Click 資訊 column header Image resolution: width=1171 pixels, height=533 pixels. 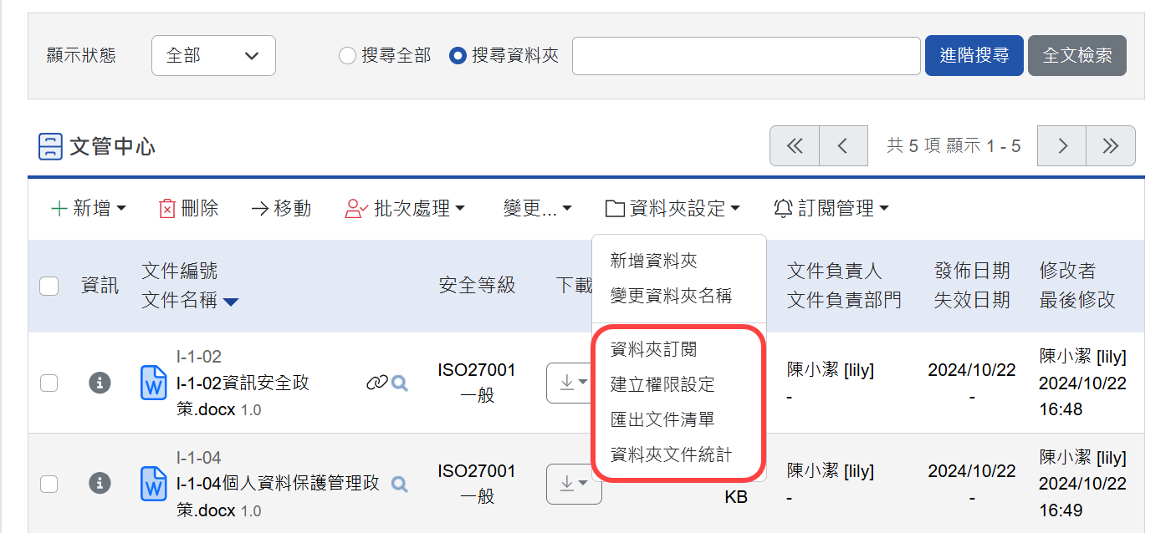pyautogui.click(x=100, y=286)
